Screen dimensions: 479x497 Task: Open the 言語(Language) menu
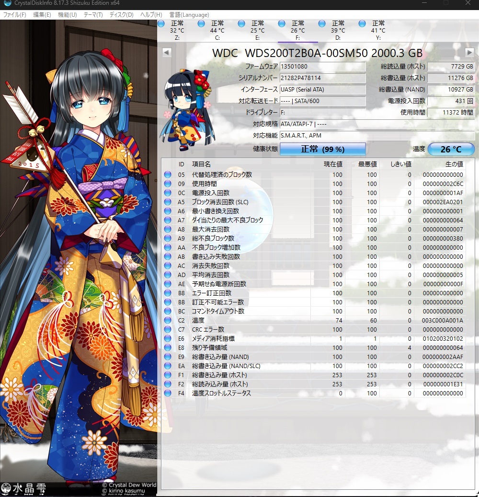[189, 15]
